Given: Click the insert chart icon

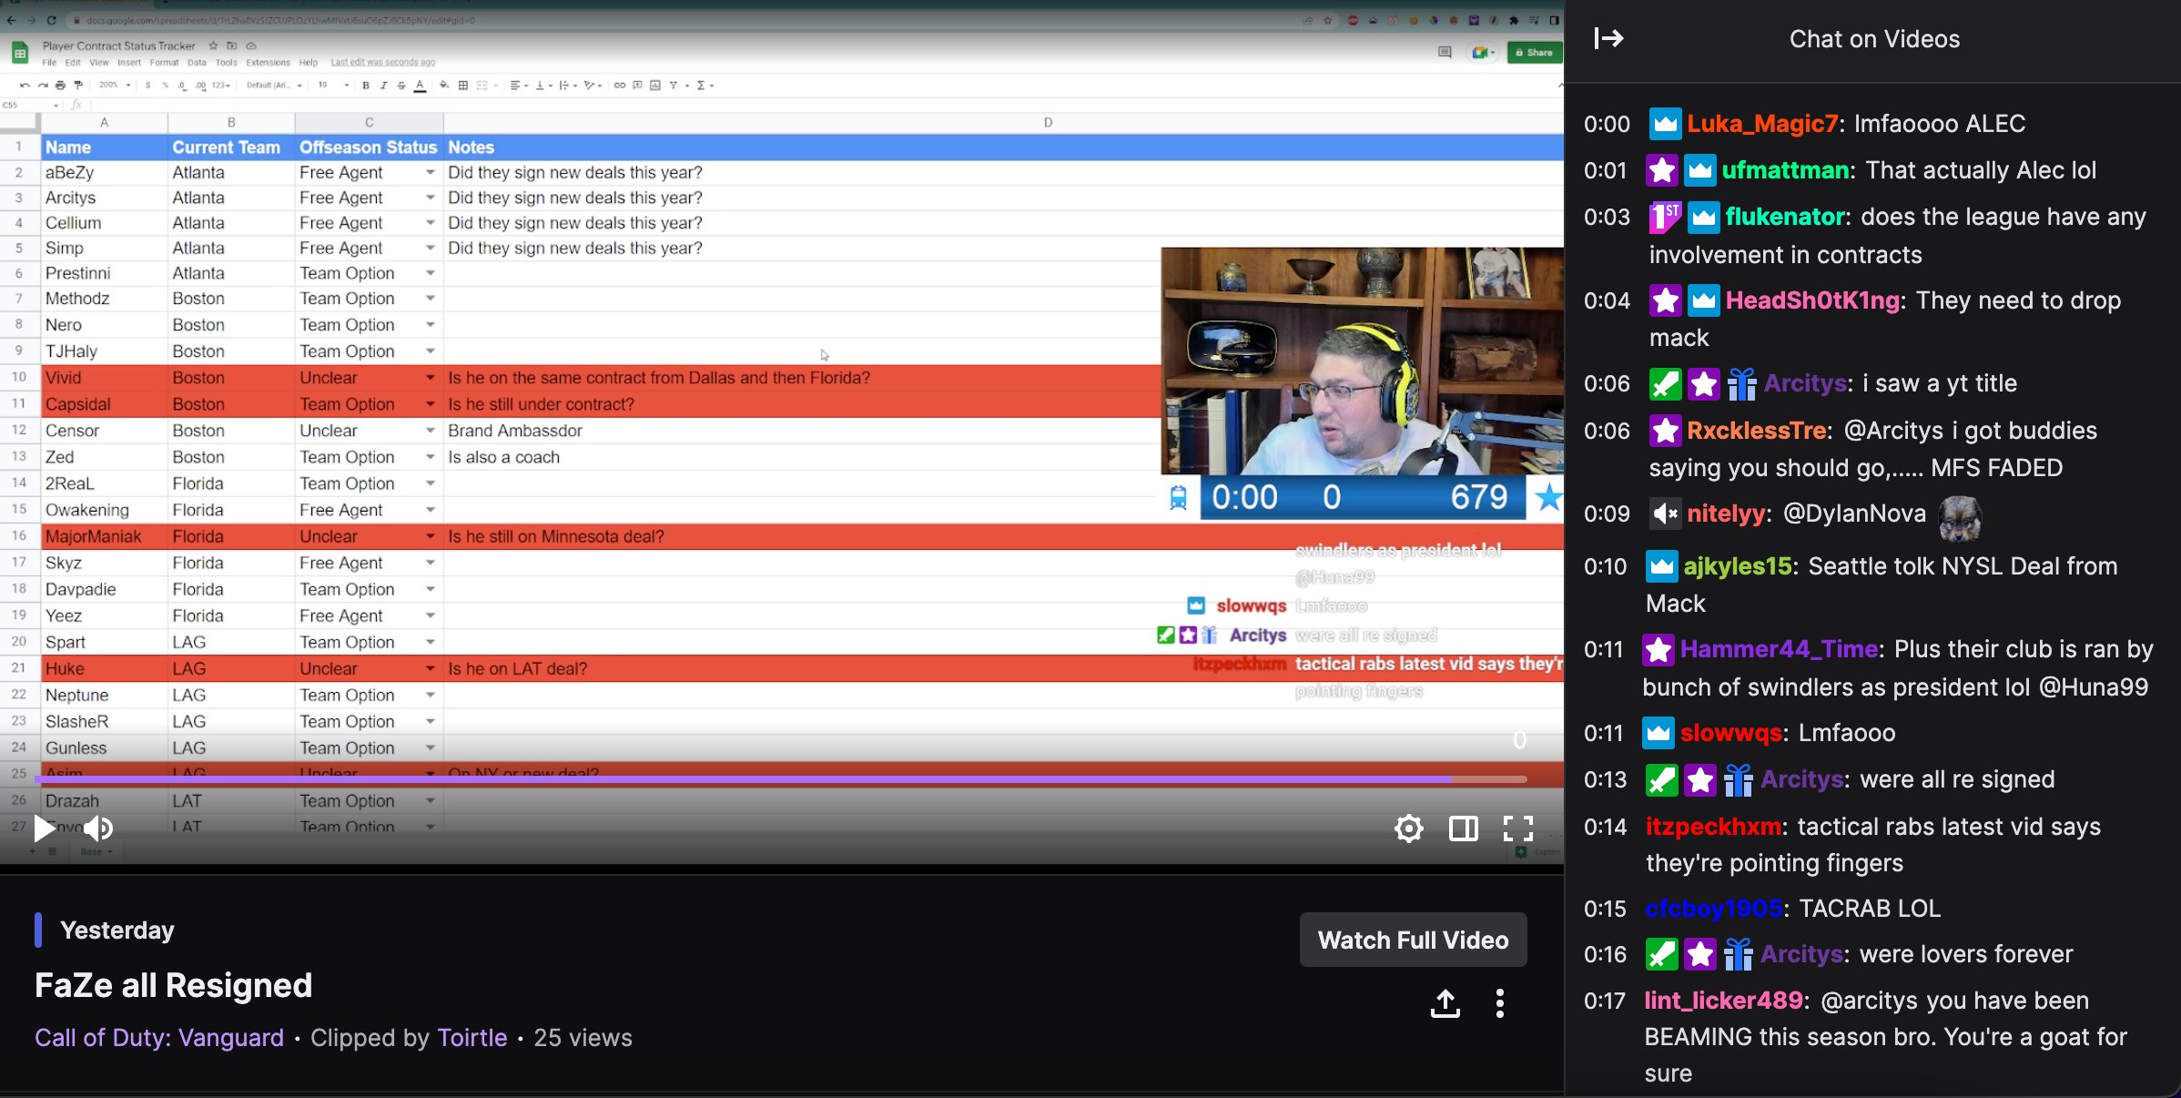Looking at the screenshot, I should (655, 86).
